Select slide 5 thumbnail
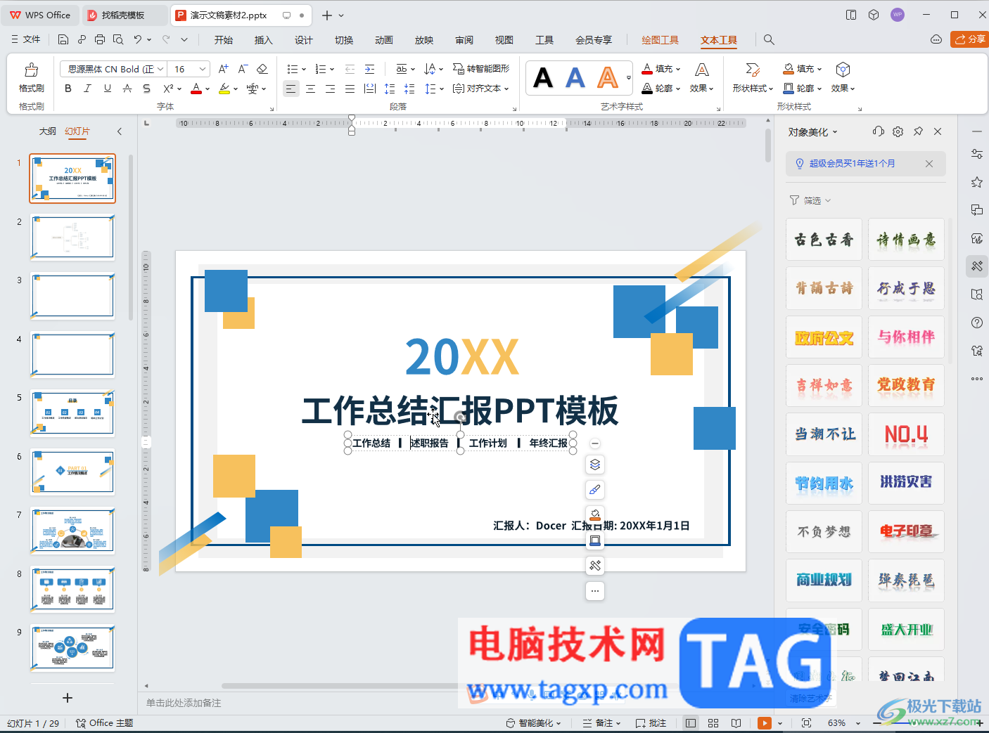 [72, 413]
